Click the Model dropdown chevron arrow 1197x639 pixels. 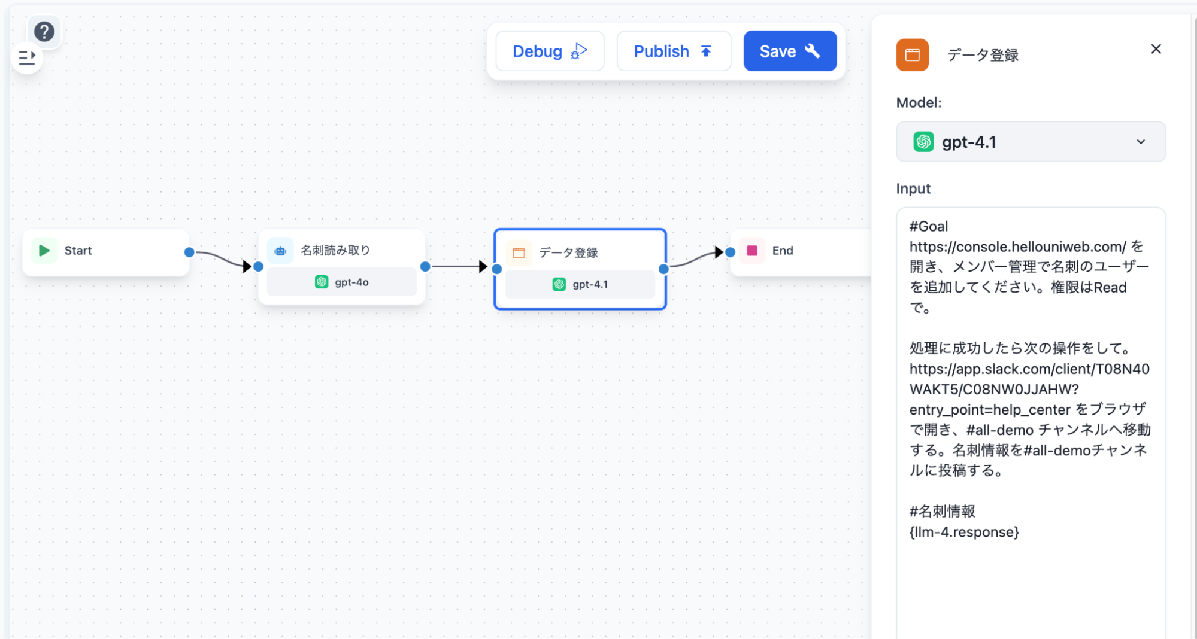(x=1141, y=142)
